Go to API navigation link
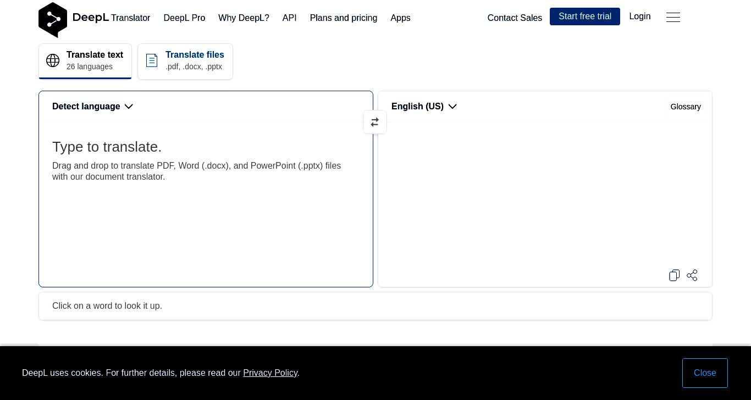Viewport: 751px width, 400px height. tap(290, 18)
